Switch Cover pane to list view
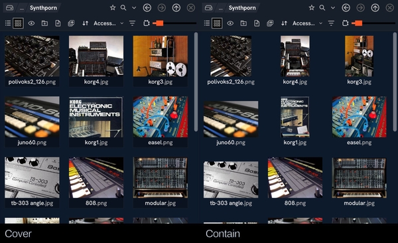398x243 pixels. (8, 23)
